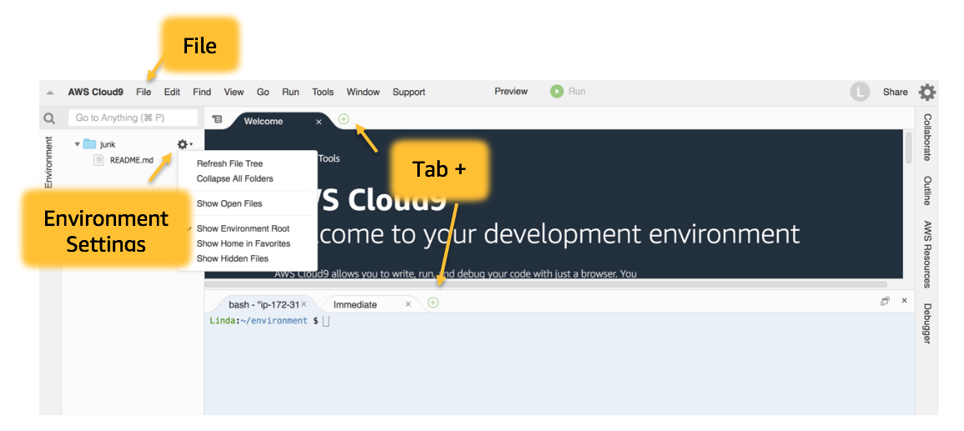
Task: Collapse the junk folder triangle
Action: pos(78,144)
